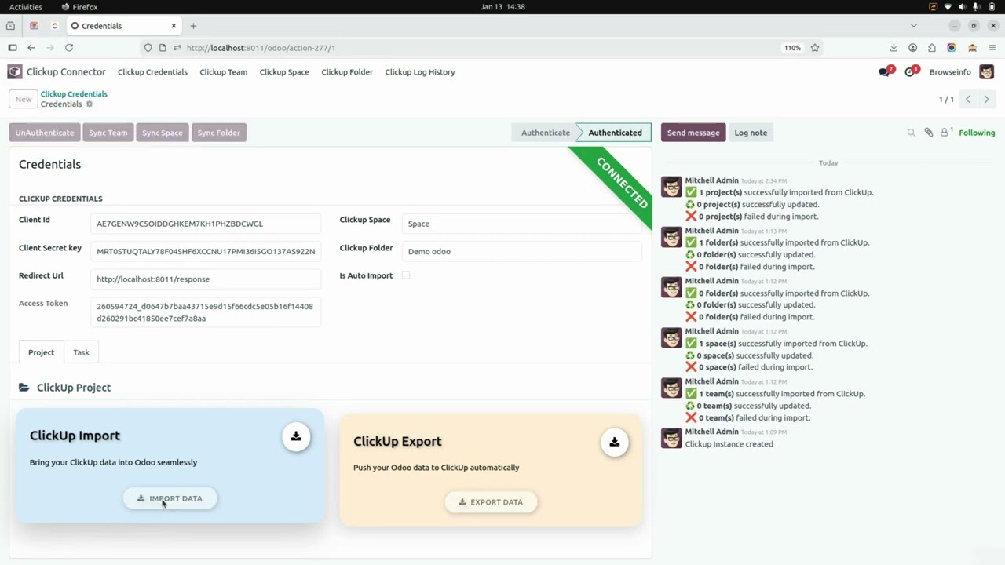Open the volume indicator in top bar

[963, 7]
